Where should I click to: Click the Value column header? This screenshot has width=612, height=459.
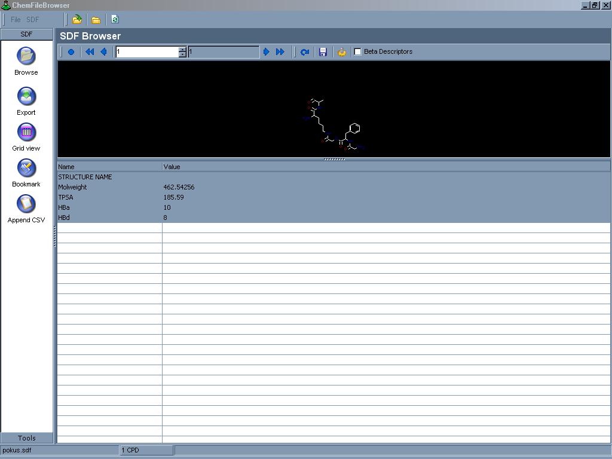click(387, 167)
